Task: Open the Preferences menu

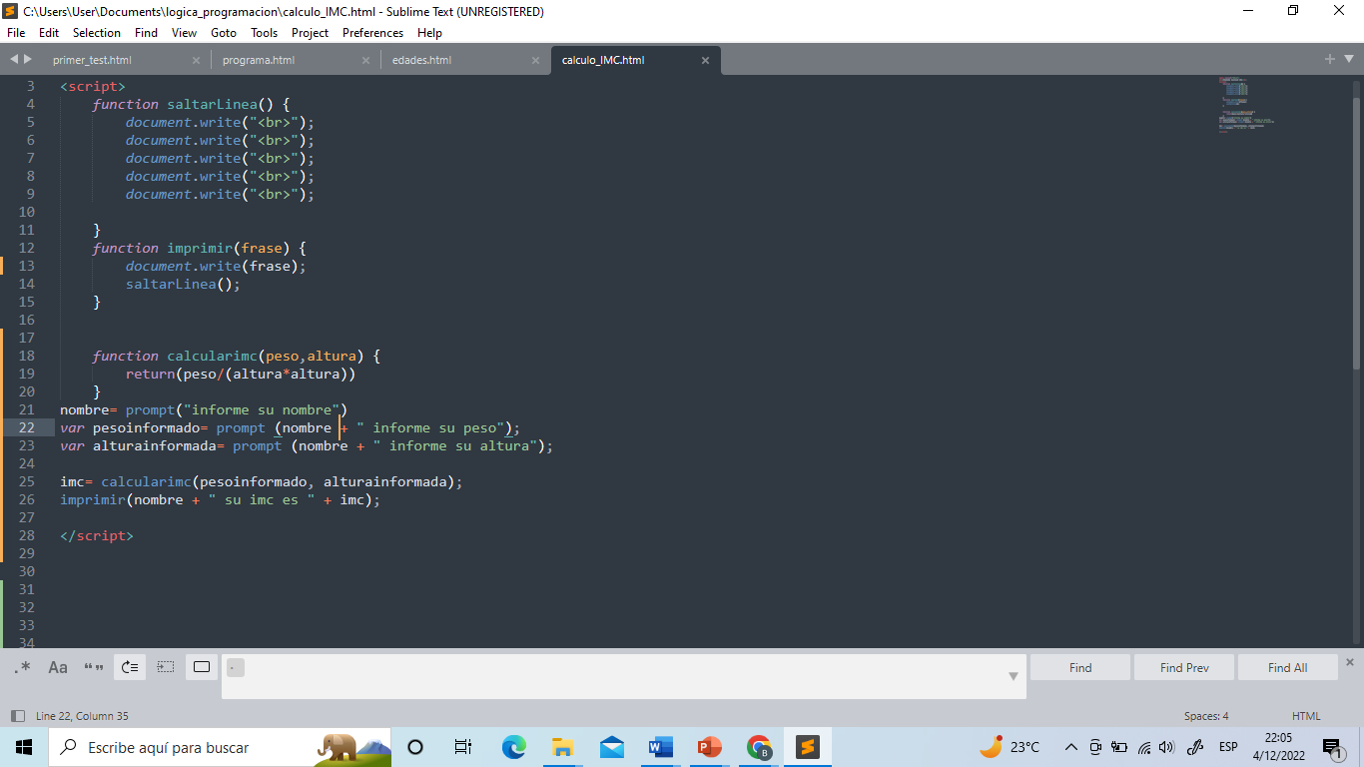Action: pyautogui.click(x=373, y=33)
